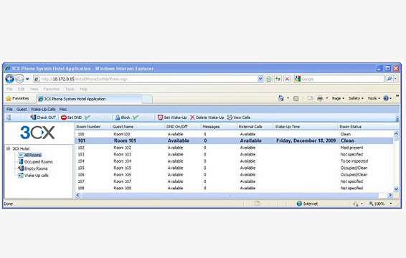This screenshot has width=406, height=258.
Task: Open the Wake-Up Calls menu
Action: [x=43, y=109]
